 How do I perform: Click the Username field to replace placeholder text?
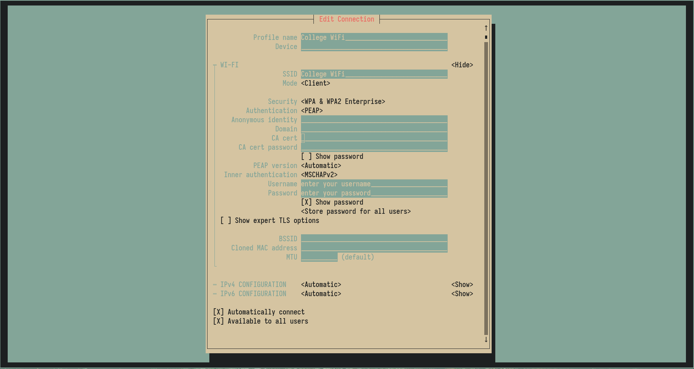point(374,184)
